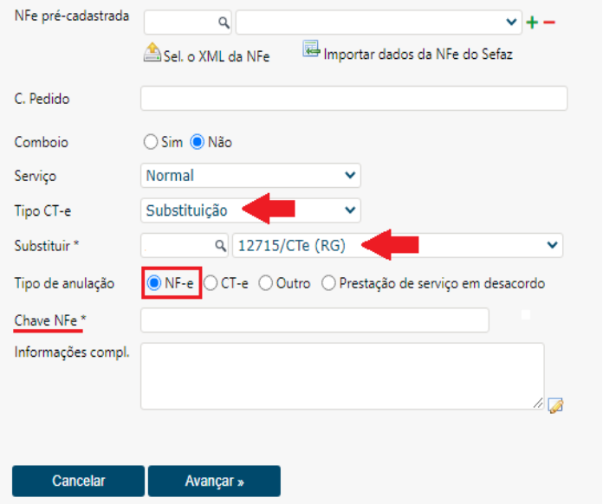
Task: Focus the Chave NFe input field
Action: (x=314, y=320)
